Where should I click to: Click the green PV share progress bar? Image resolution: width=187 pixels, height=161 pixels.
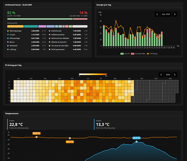pos(40,19)
